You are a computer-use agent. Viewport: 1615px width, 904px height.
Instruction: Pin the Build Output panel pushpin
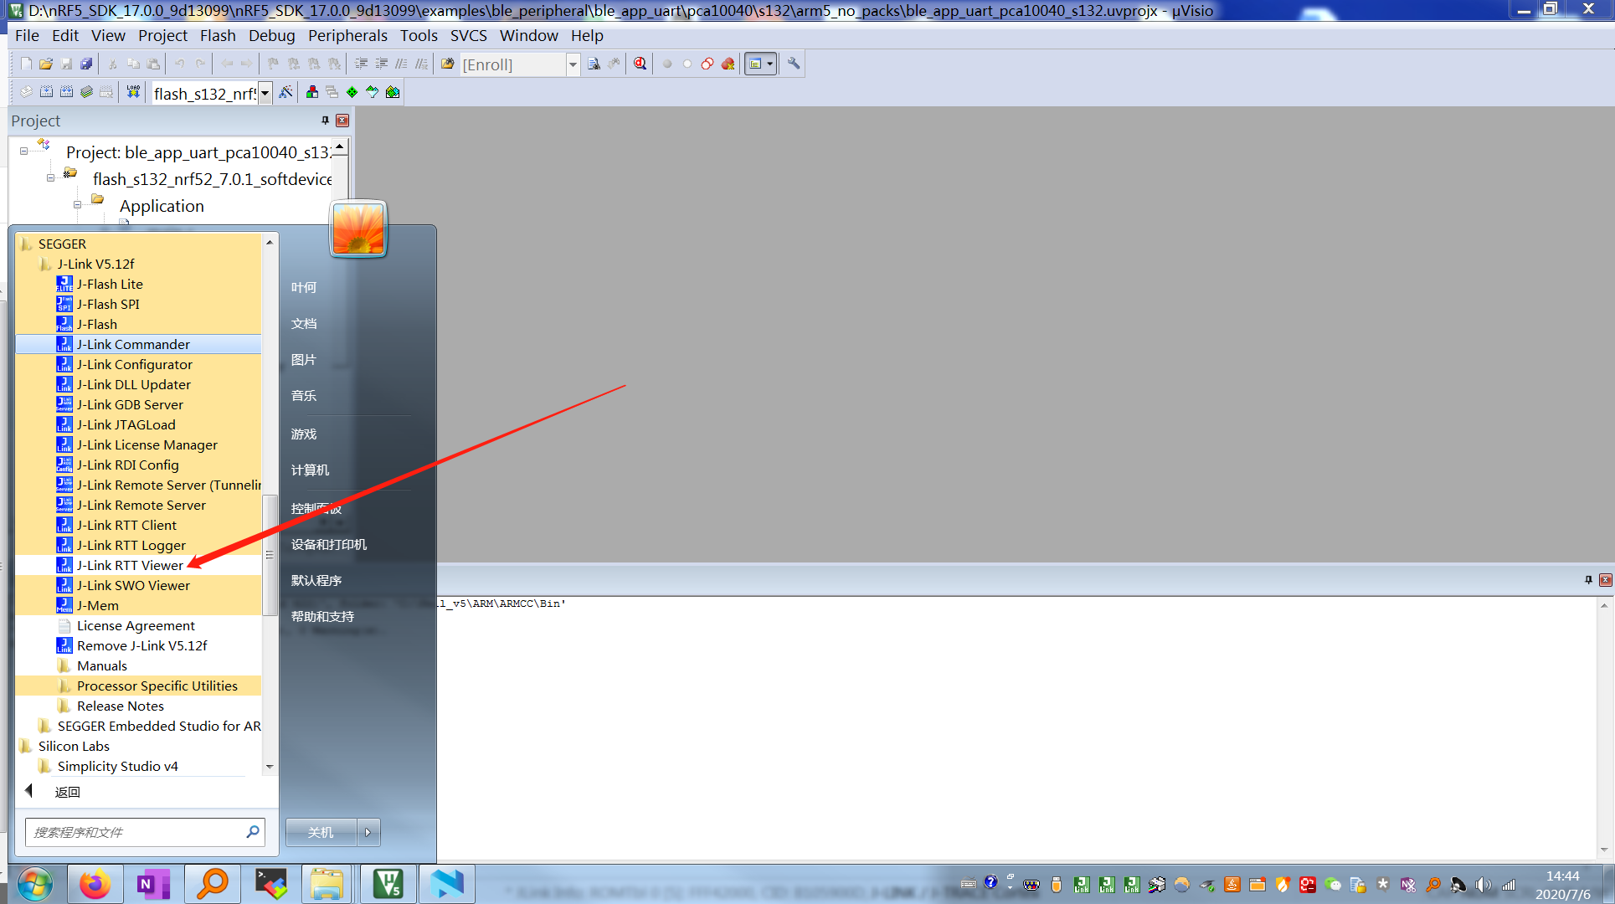tap(1588, 579)
